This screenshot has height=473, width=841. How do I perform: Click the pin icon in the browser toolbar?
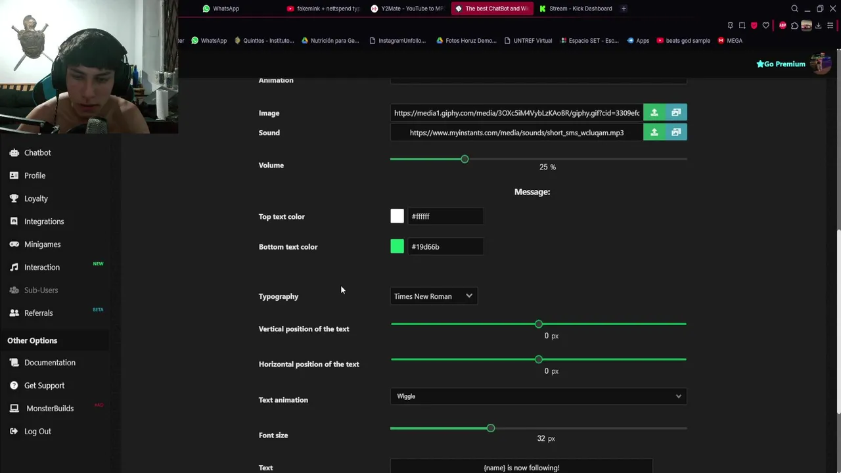click(730, 26)
